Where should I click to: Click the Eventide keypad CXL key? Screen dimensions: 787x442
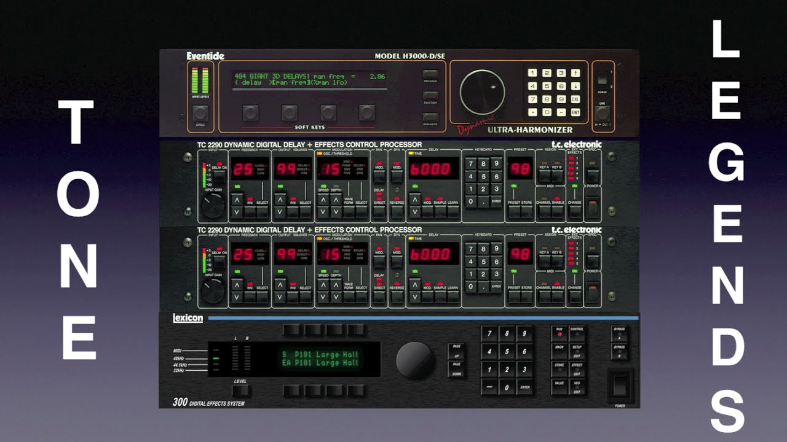click(x=575, y=99)
